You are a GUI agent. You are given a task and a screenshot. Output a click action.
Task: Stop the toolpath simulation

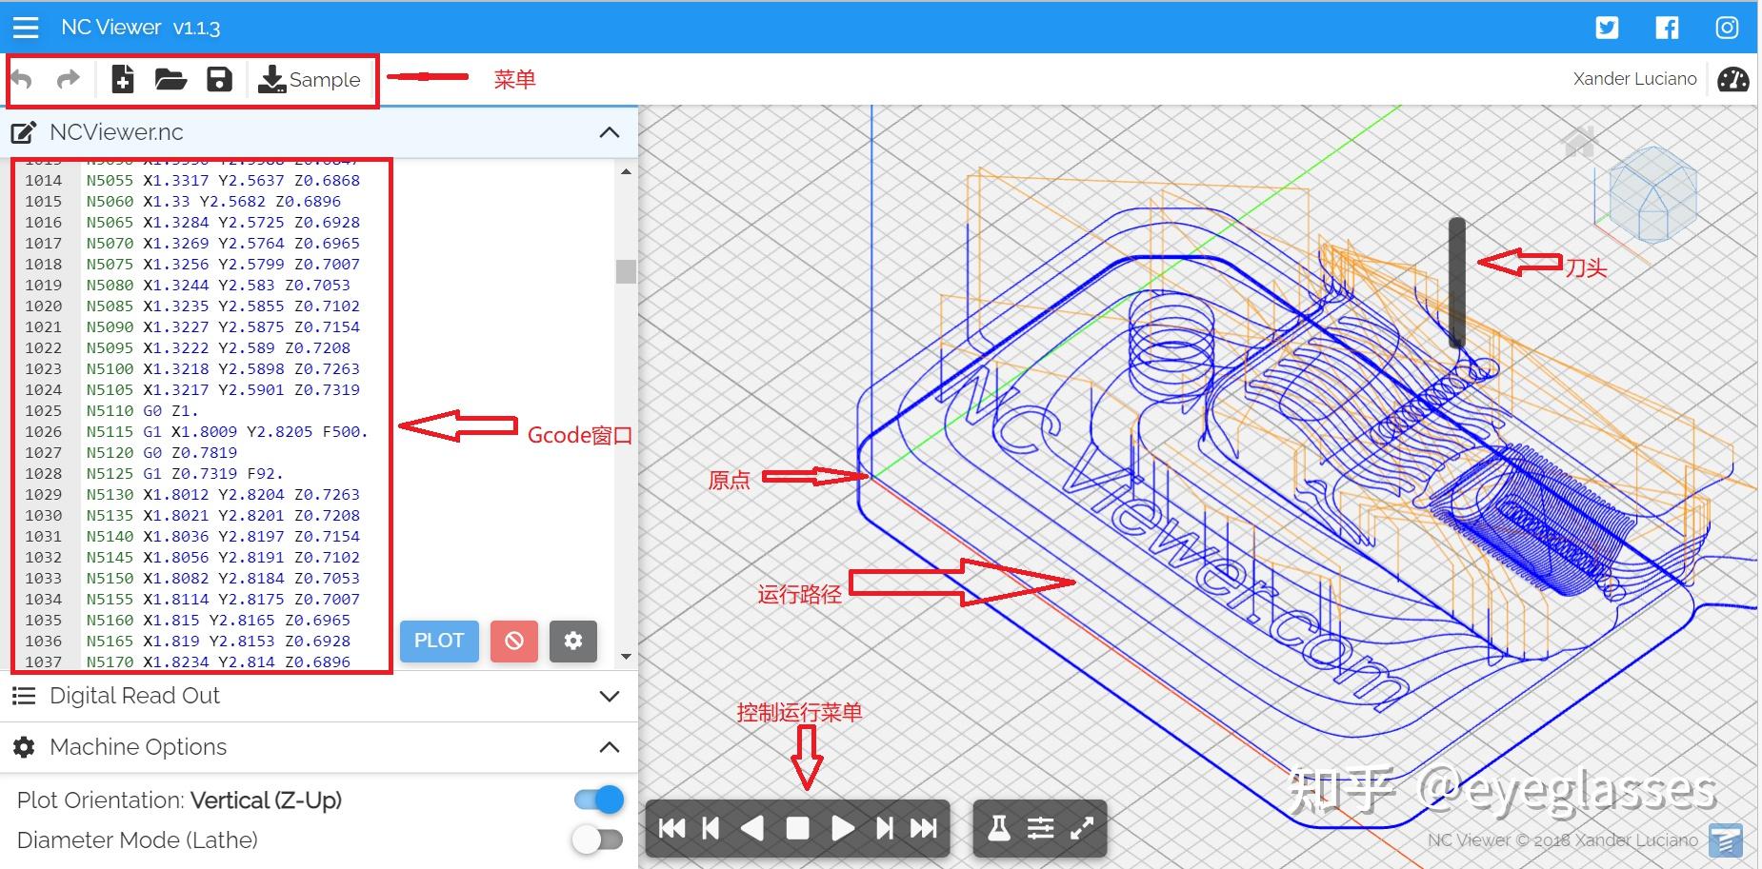click(x=797, y=828)
